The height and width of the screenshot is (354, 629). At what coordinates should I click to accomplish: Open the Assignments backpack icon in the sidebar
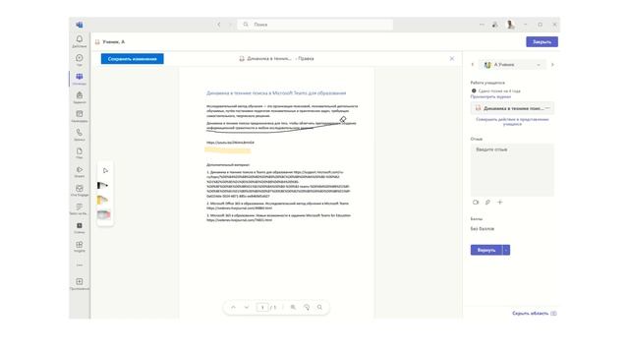point(80,96)
